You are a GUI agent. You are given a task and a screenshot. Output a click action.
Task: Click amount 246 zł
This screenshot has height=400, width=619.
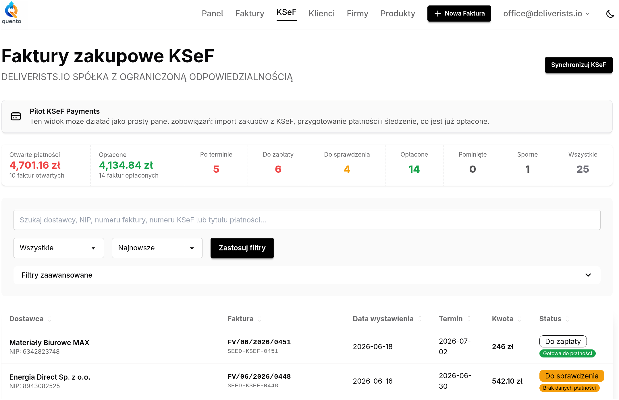(x=503, y=347)
